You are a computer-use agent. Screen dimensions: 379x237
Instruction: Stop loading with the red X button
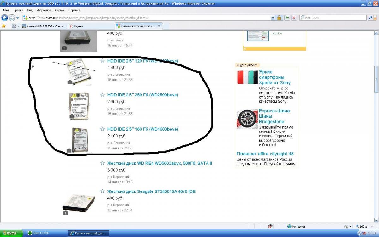294,18
